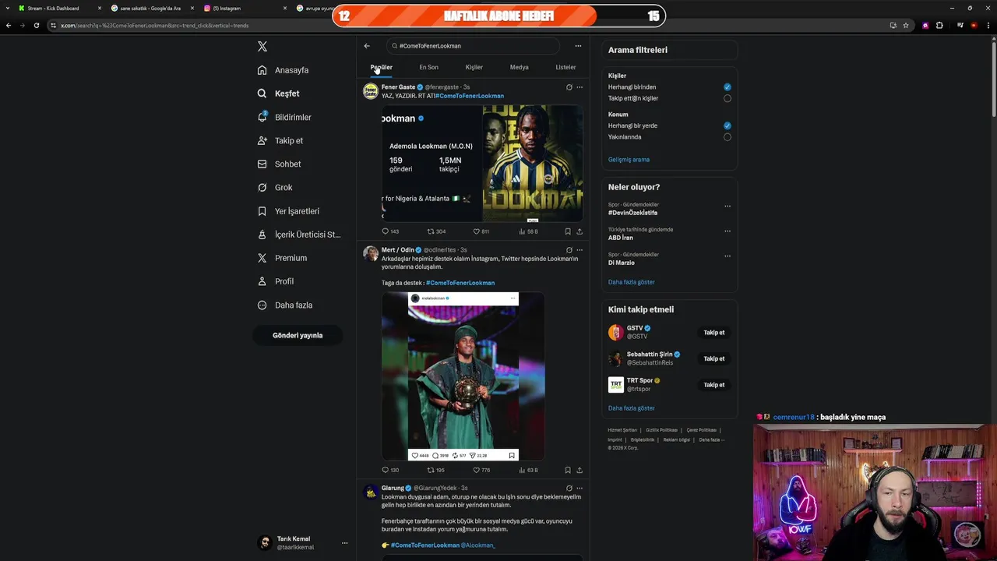Image resolution: width=997 pixels, height=561 pixels.
Task: Open search options three-dot menu
Action: (578, 46)
